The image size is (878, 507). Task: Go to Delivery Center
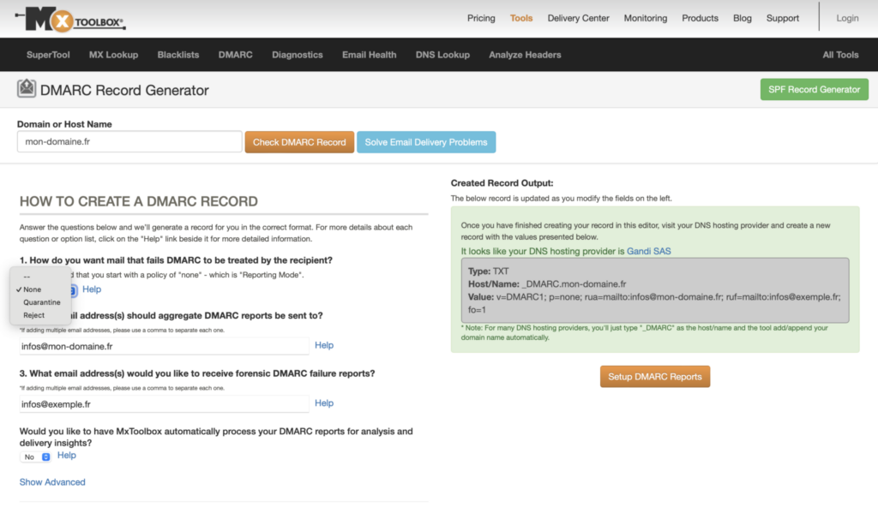[578, 18]
